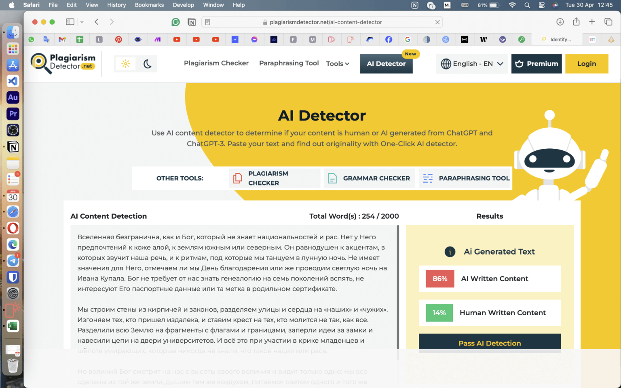Launch Adobe Premiere Pro from the Dock
The image size is (621, 388).
pyautogui.click(x=13, y=114)
